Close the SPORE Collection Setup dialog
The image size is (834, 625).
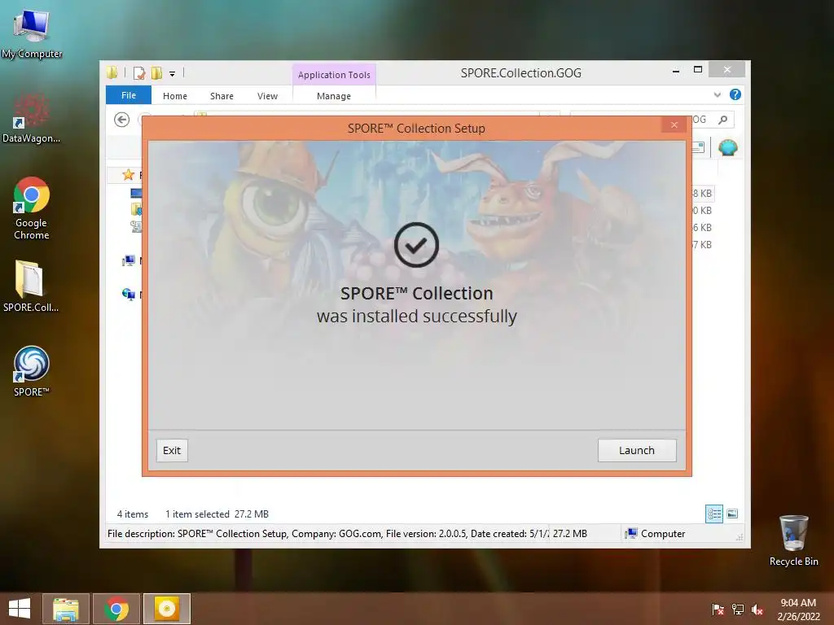pyautogui.click(x=674, y=125)
